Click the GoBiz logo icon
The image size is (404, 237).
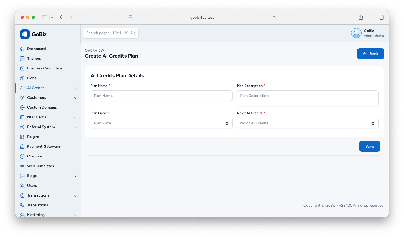[x=25, y=34]
